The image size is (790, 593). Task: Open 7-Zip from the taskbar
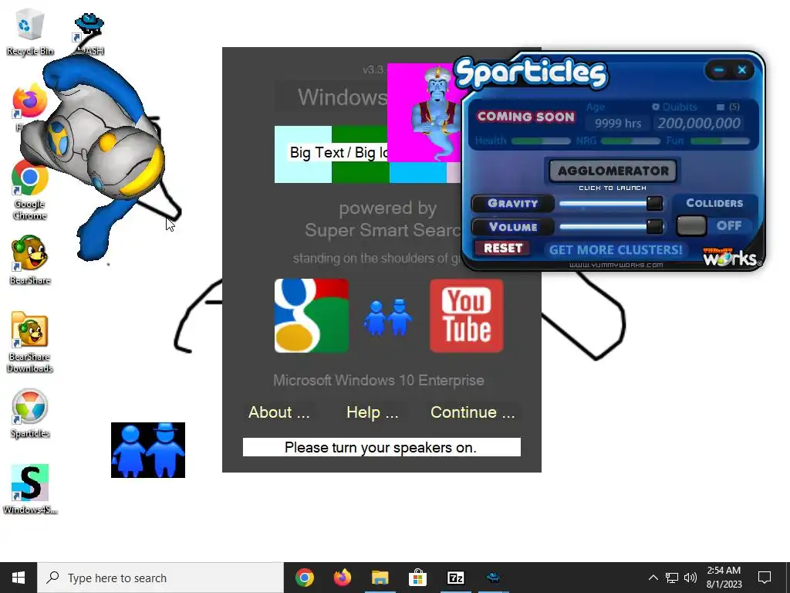[x=456, y=578]
